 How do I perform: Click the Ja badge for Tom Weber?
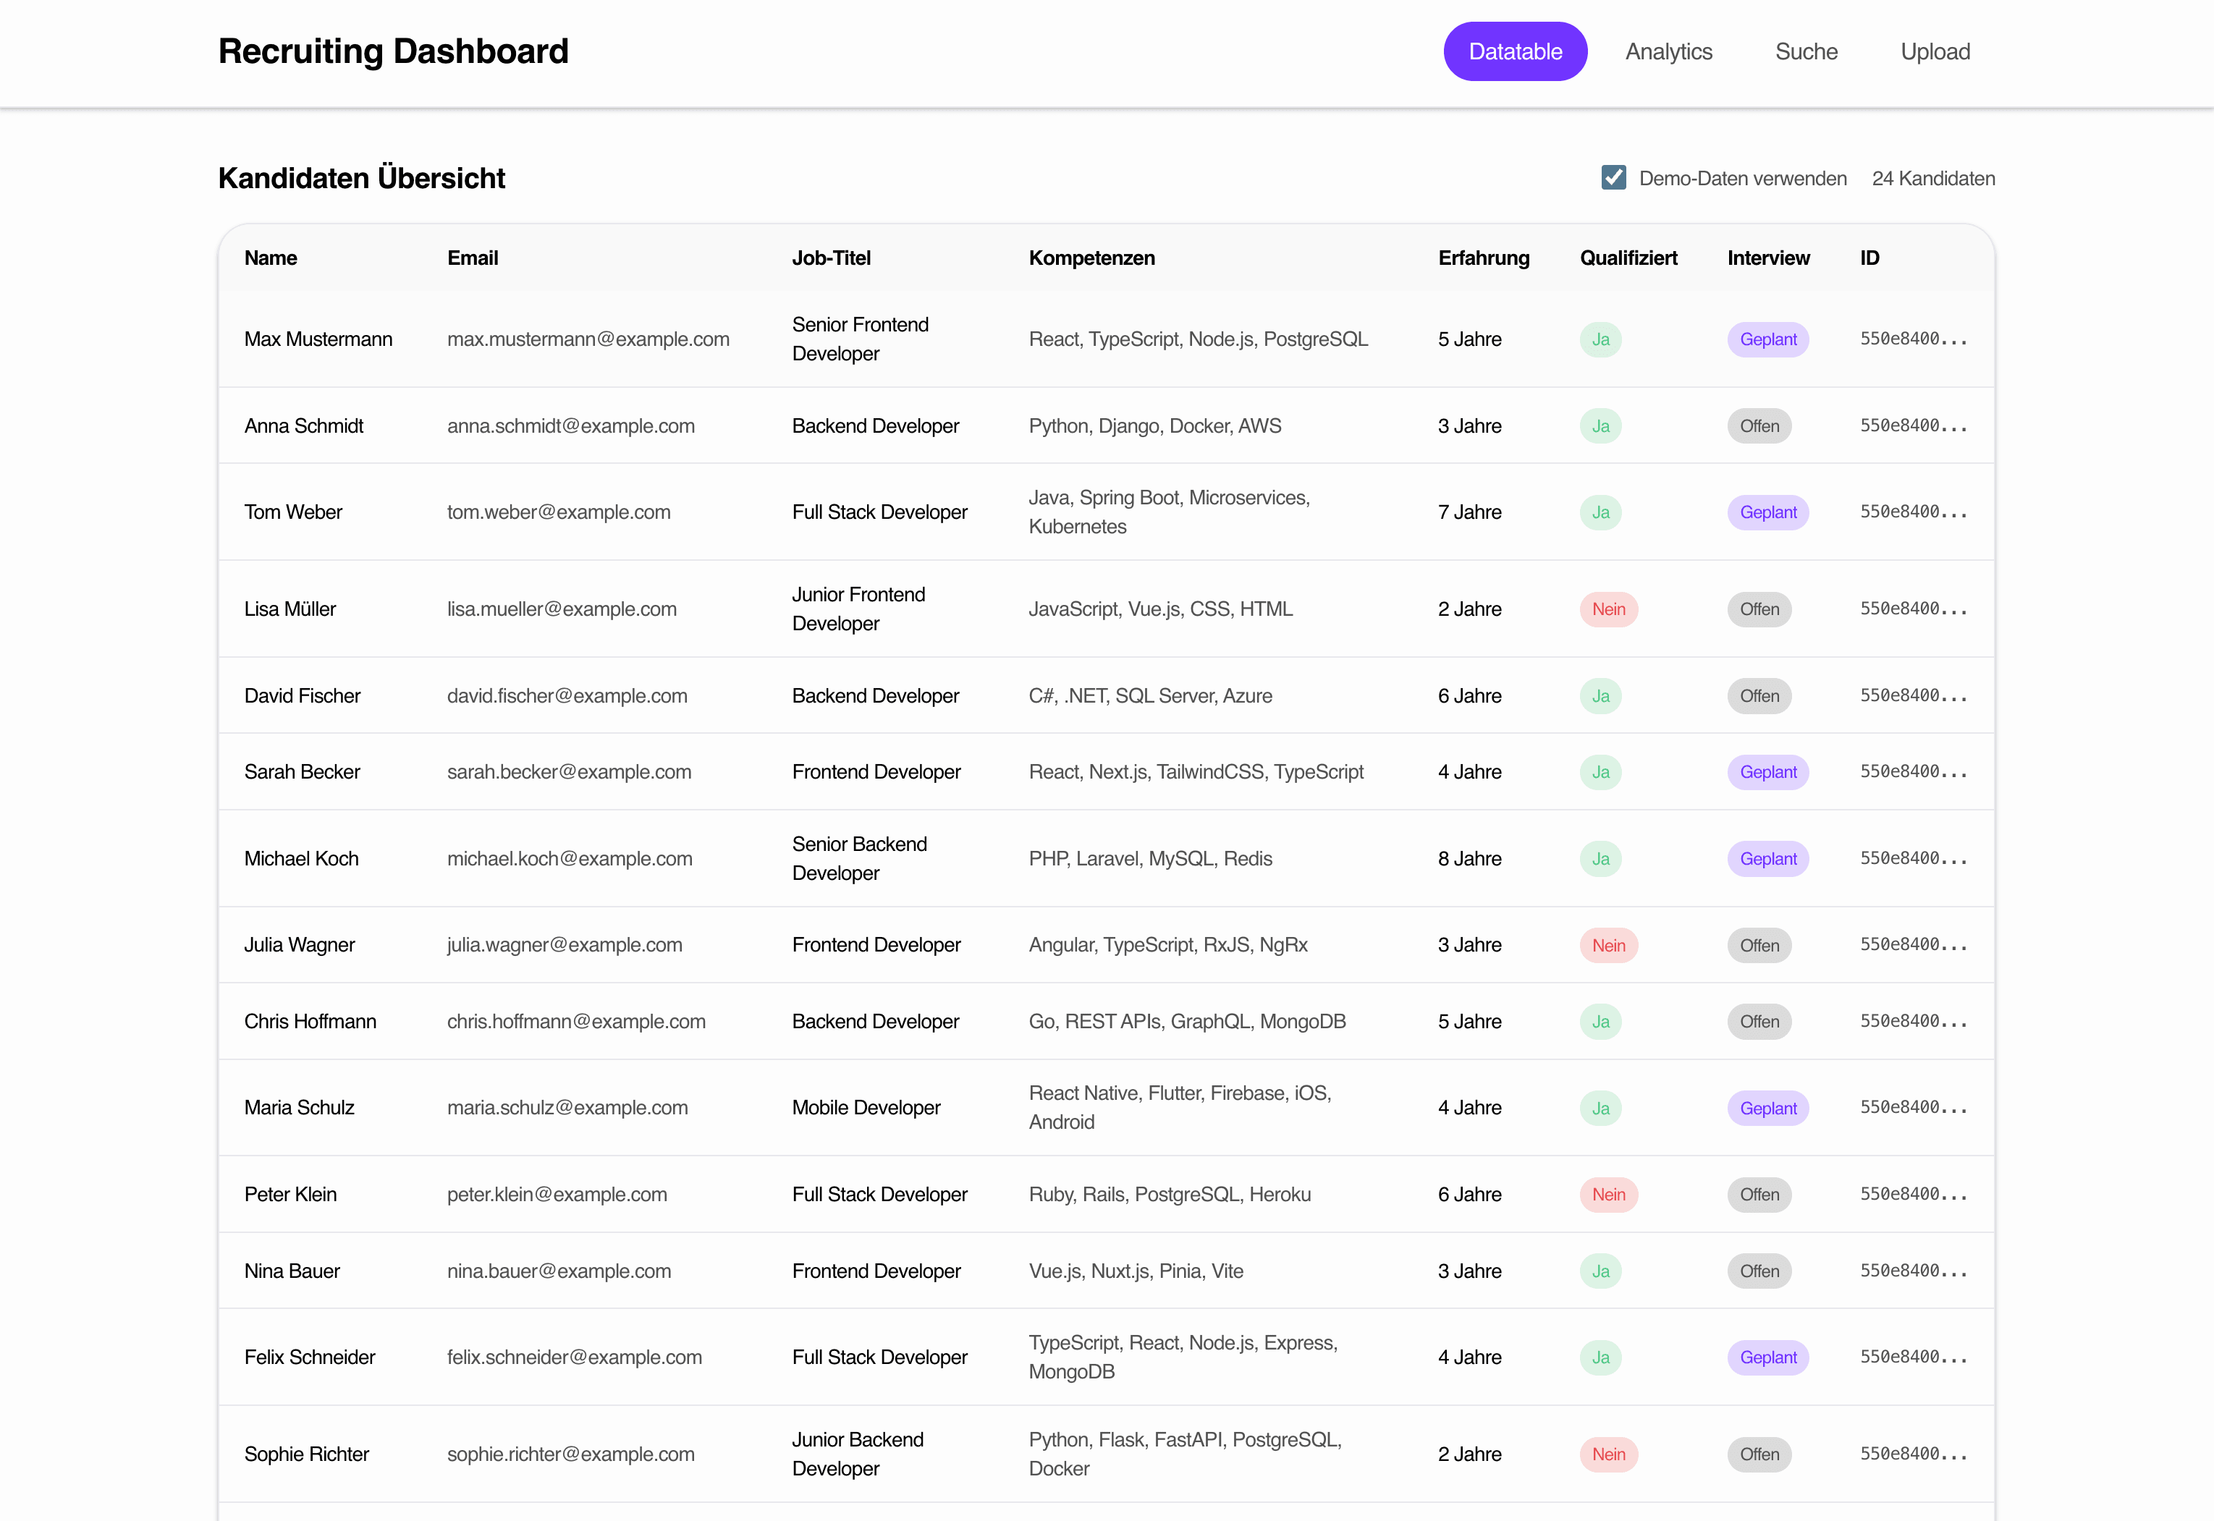pyautogui.click(x=1601, y=512)
